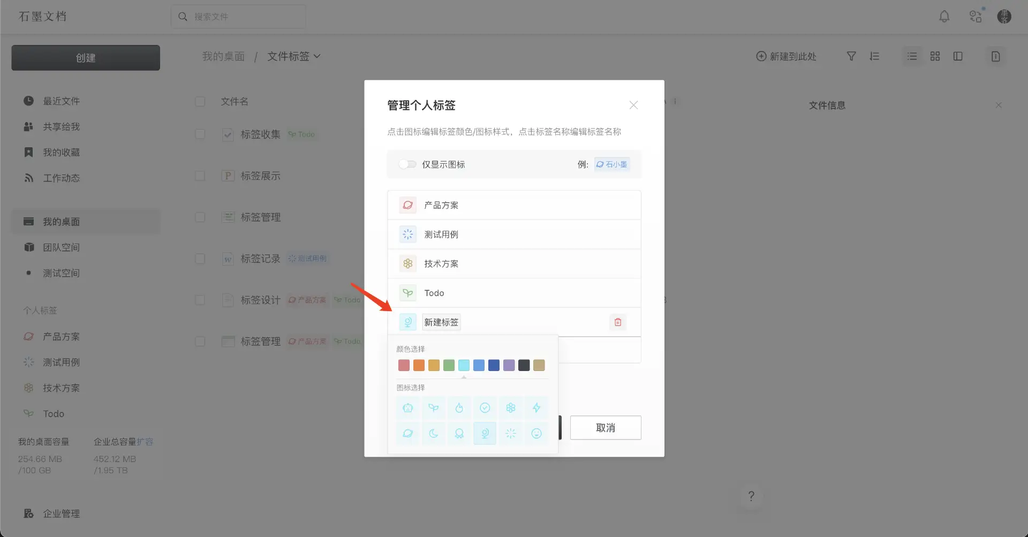Open the sort order menu icon
Viewport: 1028px width, 537px height.
[x=874, y=56]
